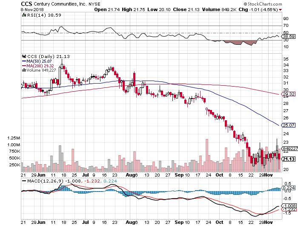Click the 750K volume axis label
298x226 pixels.
(x=14, y=151)
